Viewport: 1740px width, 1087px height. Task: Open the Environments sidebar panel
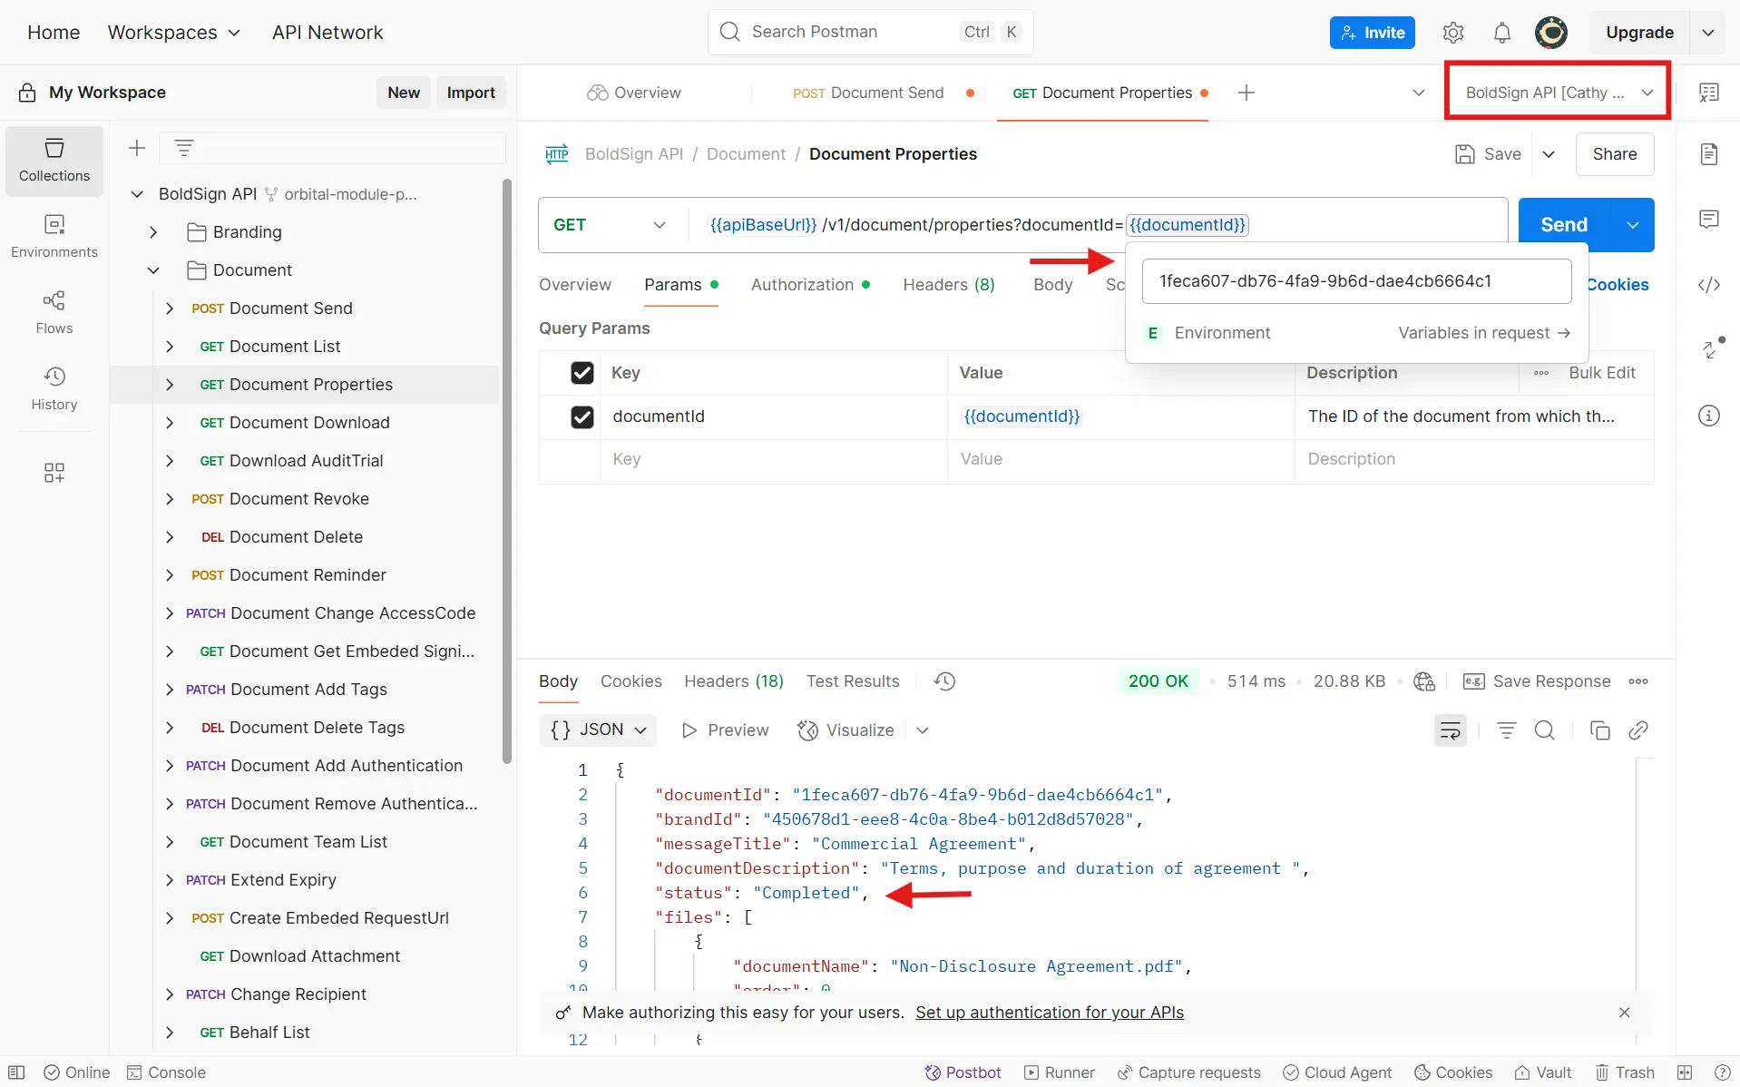[54, 236]
